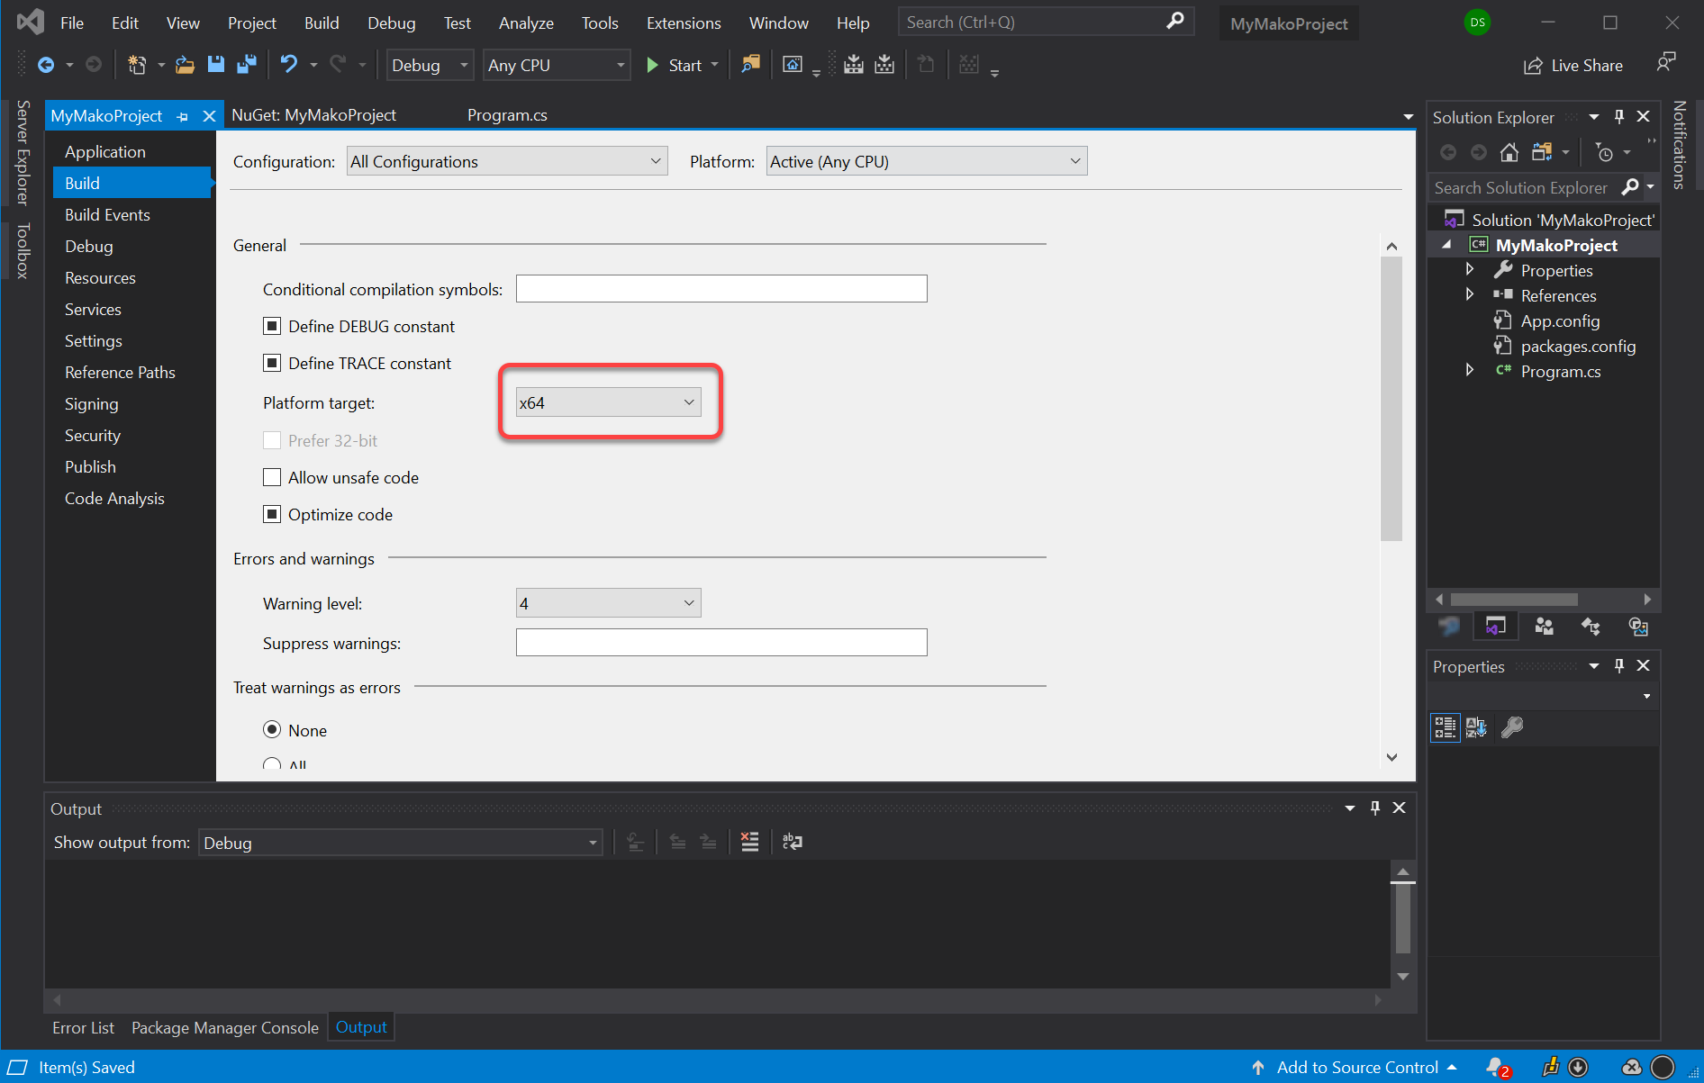Open the Platform target x64 dropdown
The image size is (1704, 1083).
pyautogui.click(x=608, y=402)
